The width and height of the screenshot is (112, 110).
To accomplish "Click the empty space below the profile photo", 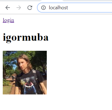I will (25, 102).
